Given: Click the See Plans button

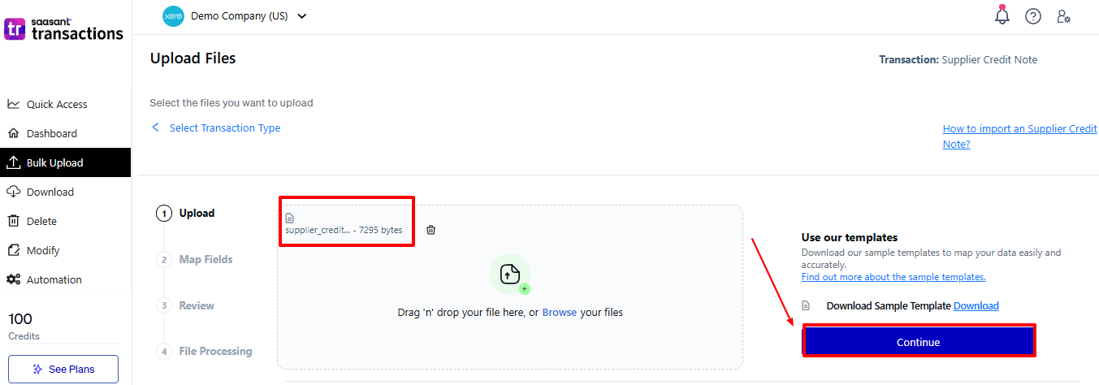Looking at the screenshot, I should [x=63, y=369].
